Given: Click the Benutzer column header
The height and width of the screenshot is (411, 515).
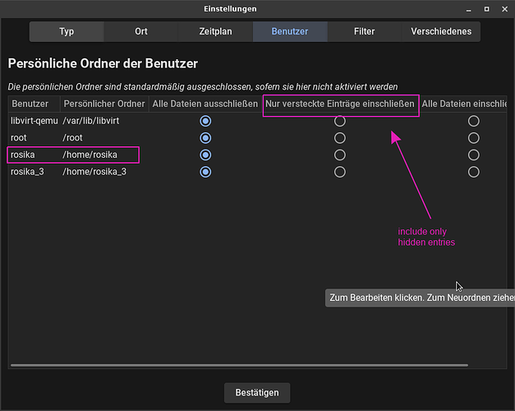Looking at the screenshot, I should pos(30,104).
